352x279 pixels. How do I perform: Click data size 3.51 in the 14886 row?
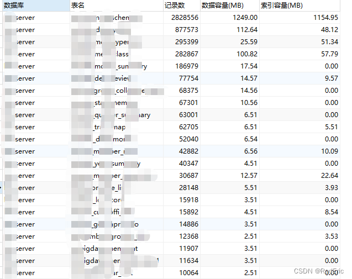[251, 224]
